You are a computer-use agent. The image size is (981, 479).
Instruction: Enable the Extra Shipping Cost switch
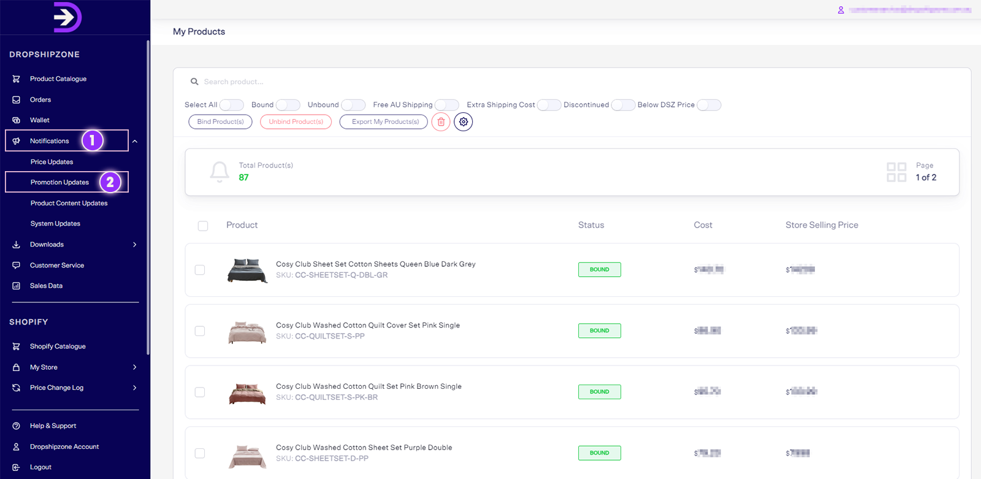549,105
